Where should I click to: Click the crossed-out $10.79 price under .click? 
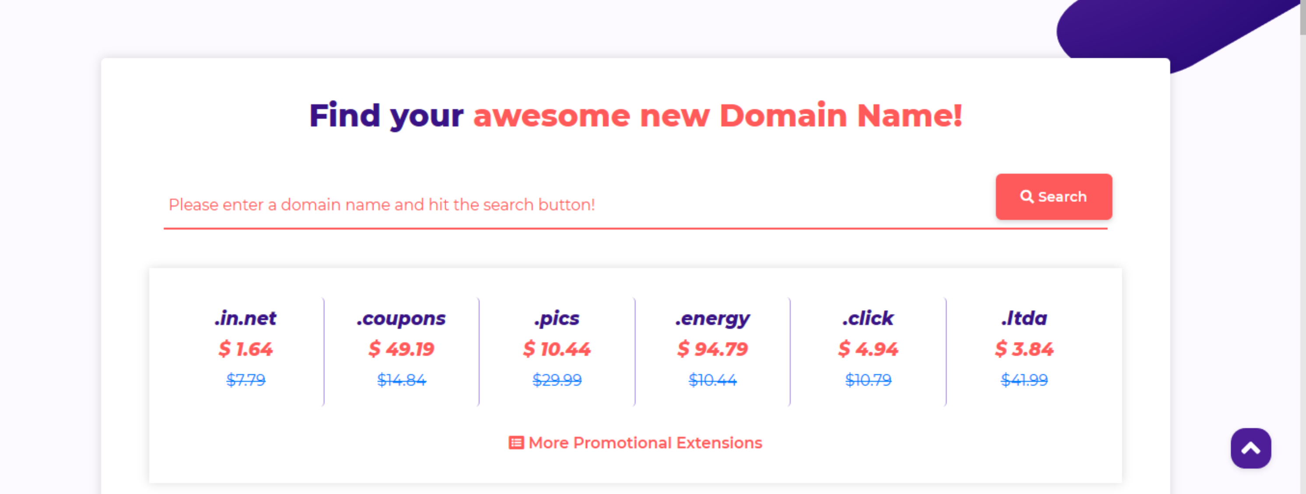click(869, 379)
